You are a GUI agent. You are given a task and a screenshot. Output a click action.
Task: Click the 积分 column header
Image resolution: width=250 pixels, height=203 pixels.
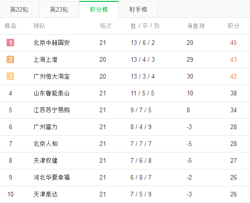point(234,26)
